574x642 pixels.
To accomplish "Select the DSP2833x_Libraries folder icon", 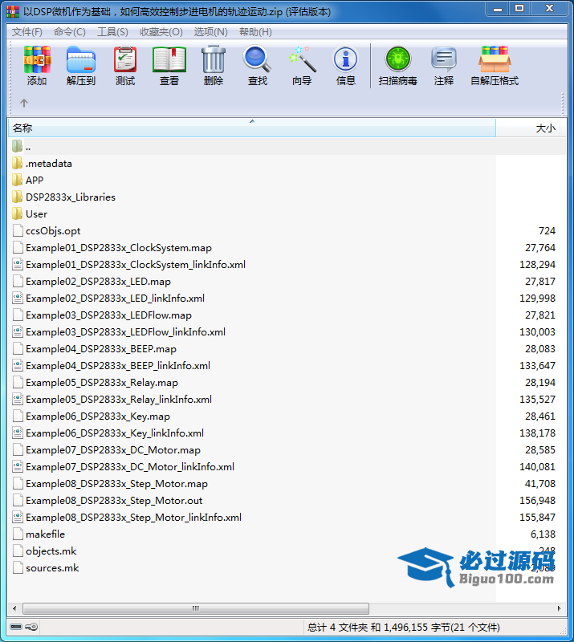I will [17, 197].
